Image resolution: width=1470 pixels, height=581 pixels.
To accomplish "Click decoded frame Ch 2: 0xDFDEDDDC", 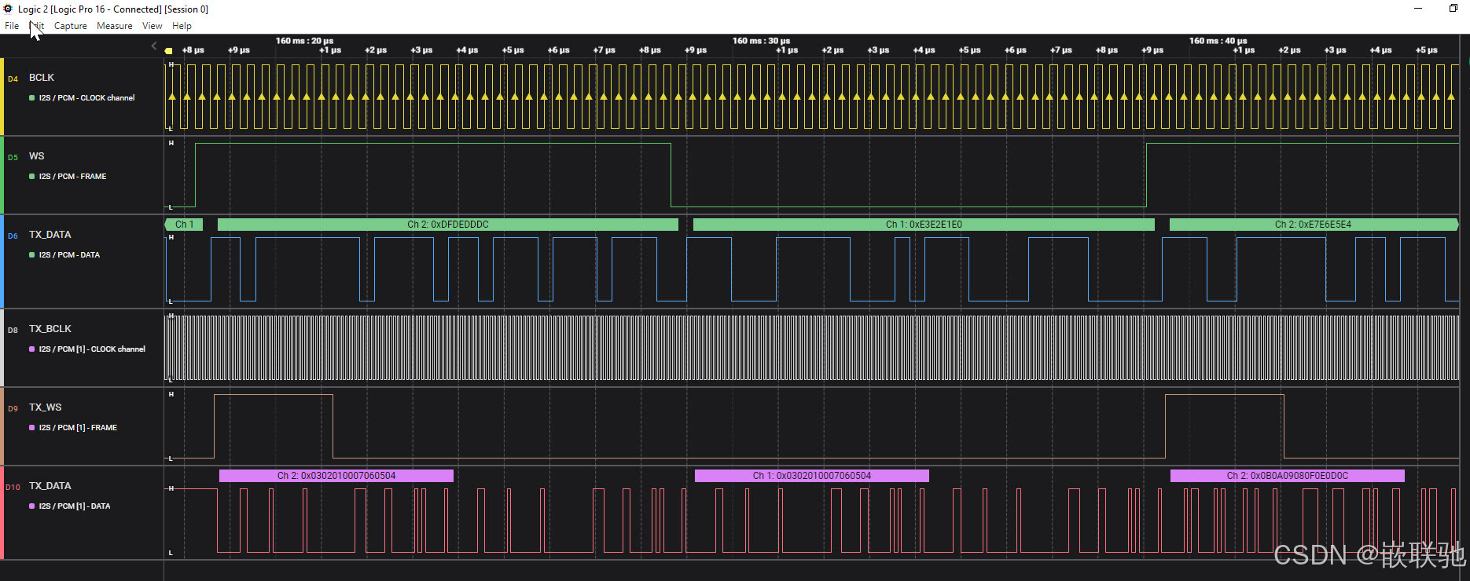I will (448, 225).
